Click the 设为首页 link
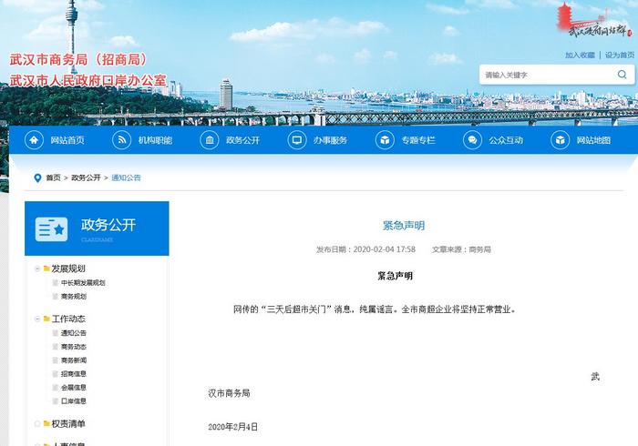Screen dimensions: 638x446 coord(619,55)
